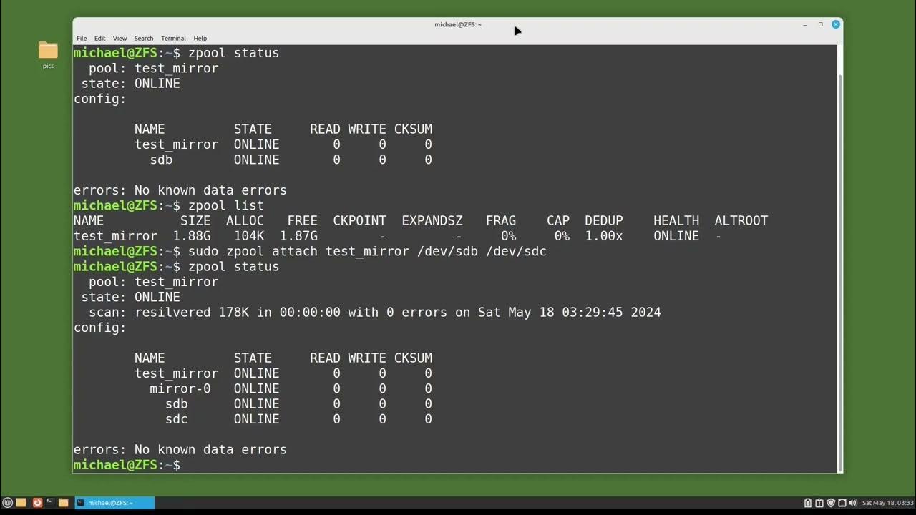Click the FREE value 1.87G
Screen dimensions: 916x515
click(298, 236)
